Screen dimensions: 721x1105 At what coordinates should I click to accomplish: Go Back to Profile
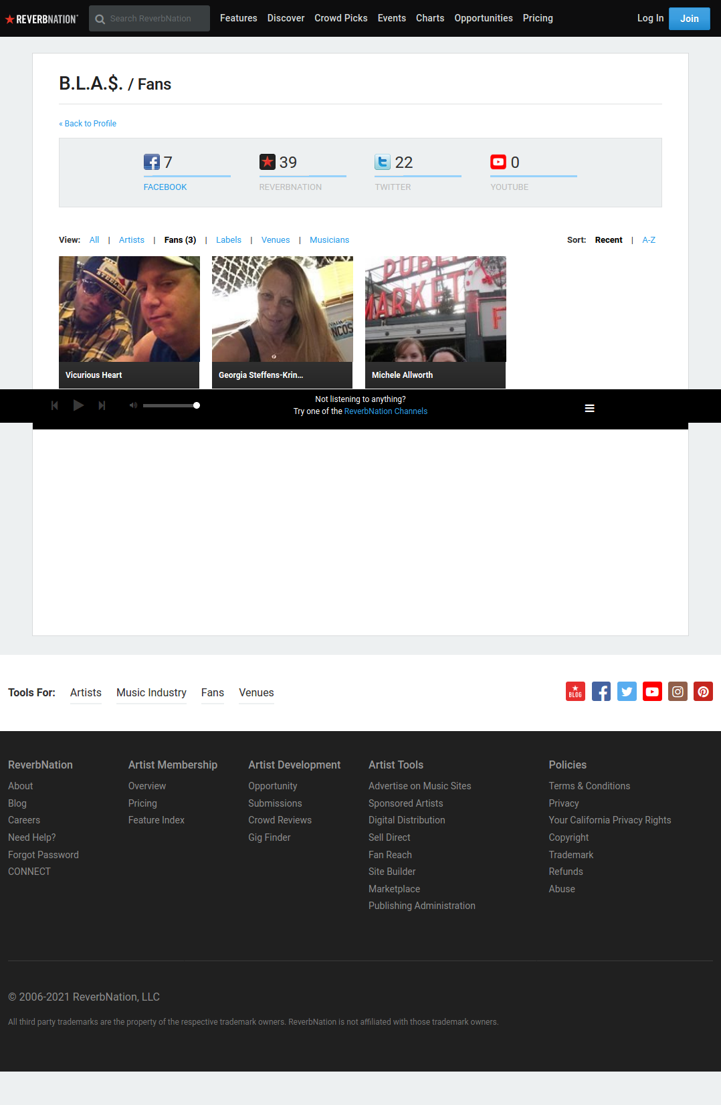pyautogui.click(x=88, y=124)
